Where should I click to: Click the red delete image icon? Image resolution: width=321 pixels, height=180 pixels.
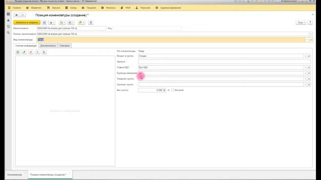[x=31, y=52]
